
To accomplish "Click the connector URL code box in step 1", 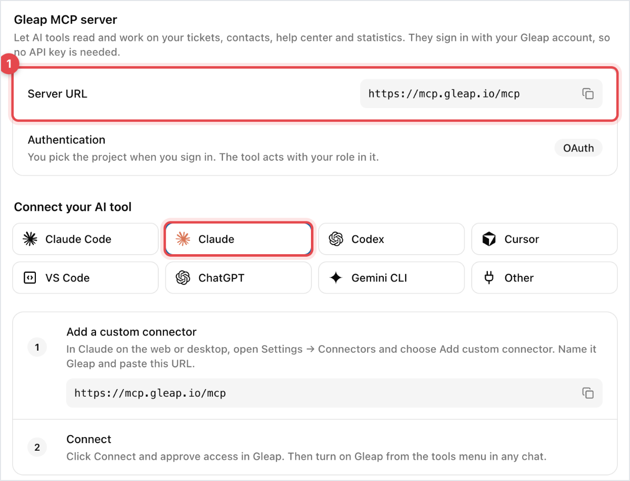I will [x=334, y=393].
